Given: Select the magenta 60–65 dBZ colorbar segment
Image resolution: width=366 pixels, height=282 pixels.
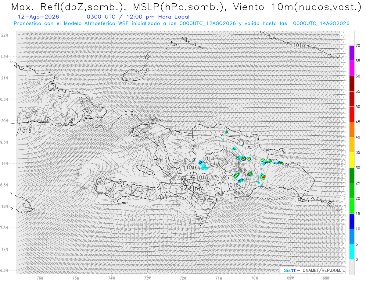Looking at the screenshot, I should coord(352,68).
